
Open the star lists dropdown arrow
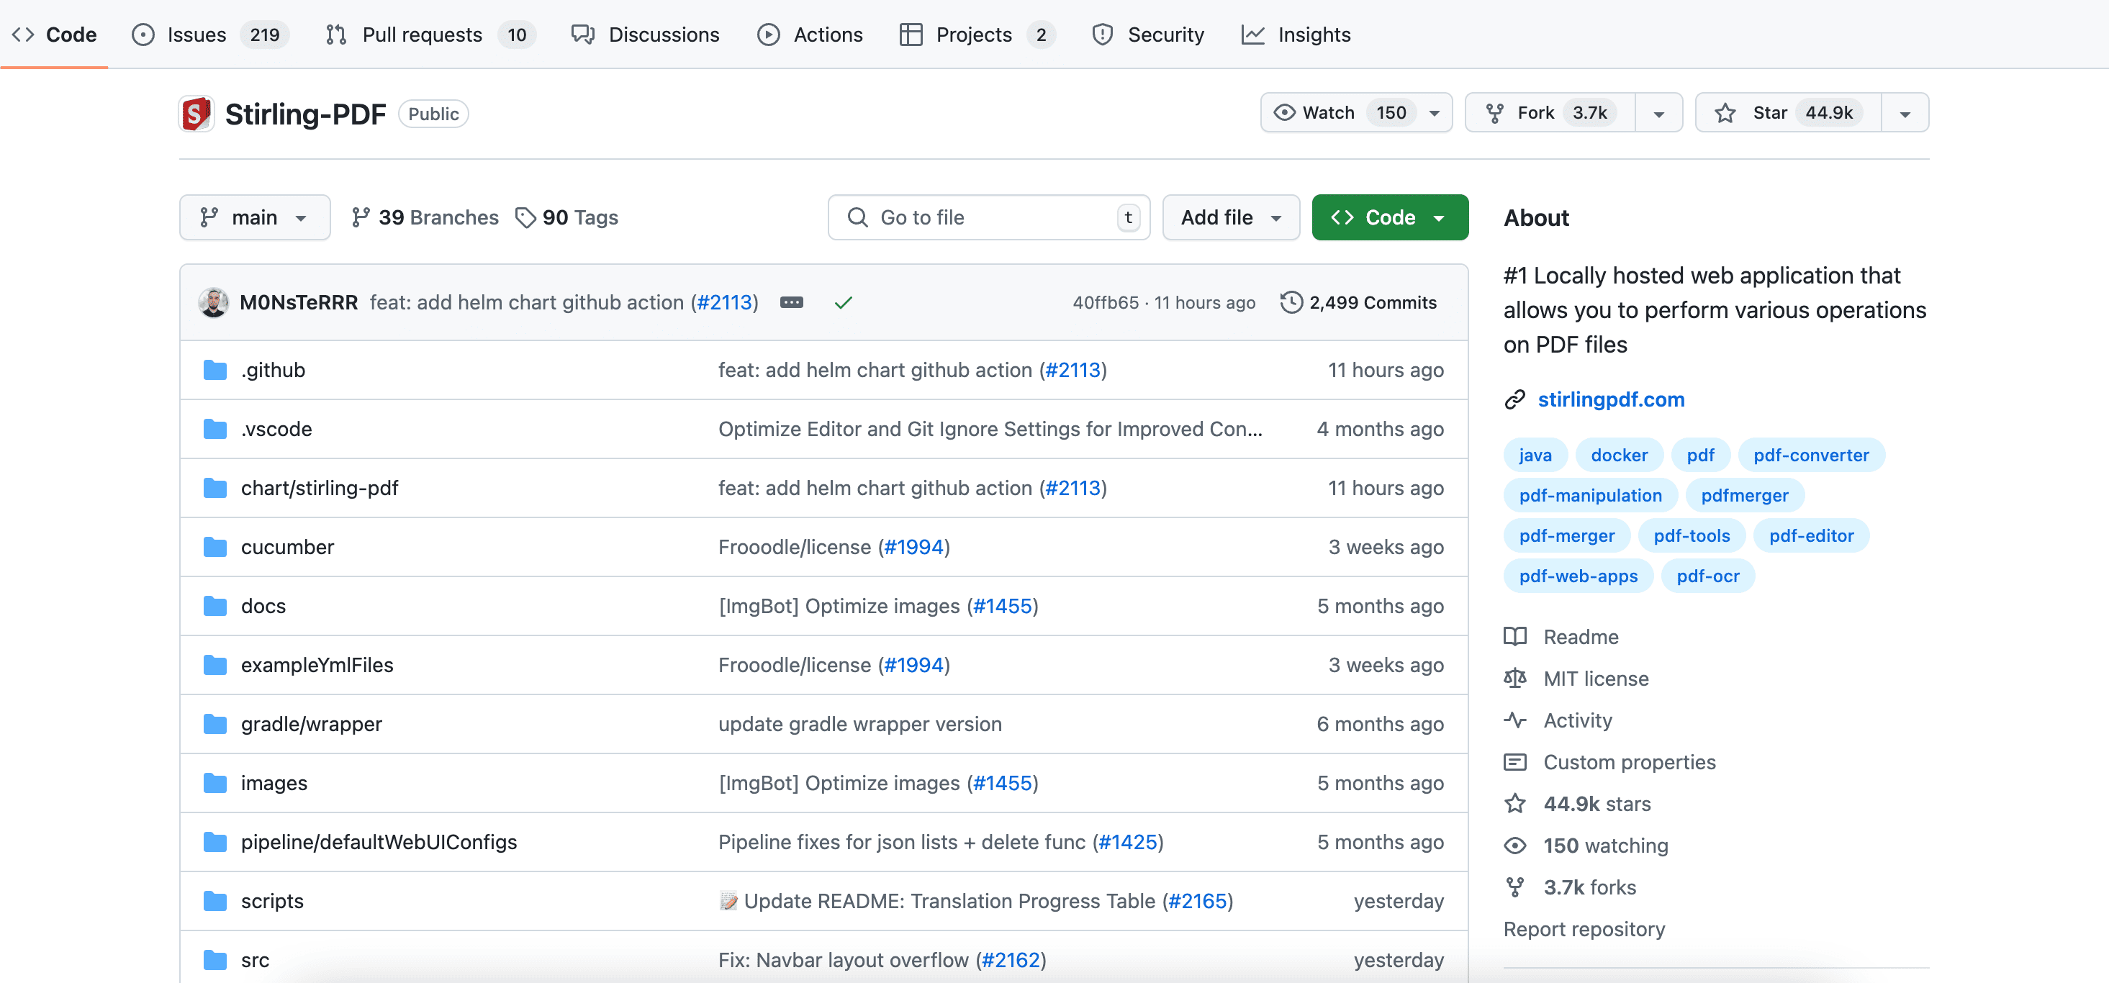(x=1905, y=114)
